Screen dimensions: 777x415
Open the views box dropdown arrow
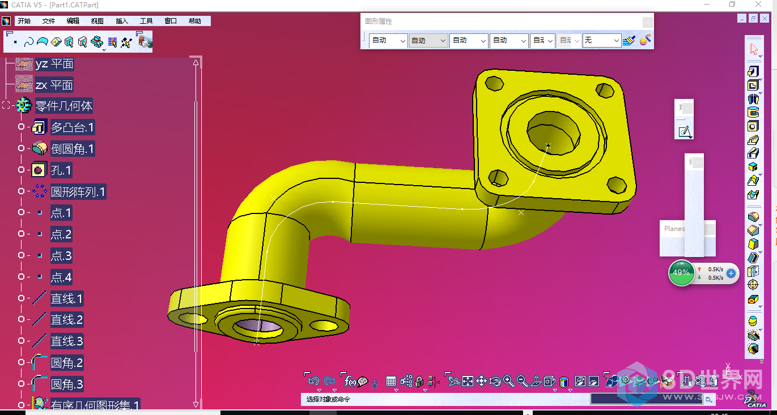554,390
